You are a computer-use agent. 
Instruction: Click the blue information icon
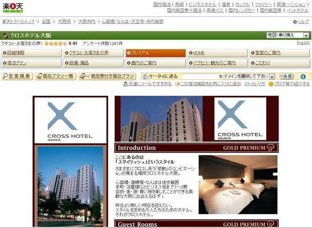pos(303,76)
